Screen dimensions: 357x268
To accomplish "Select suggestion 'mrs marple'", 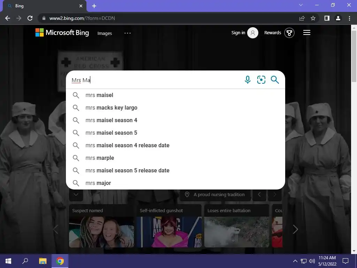I will [x=175, y=158].
